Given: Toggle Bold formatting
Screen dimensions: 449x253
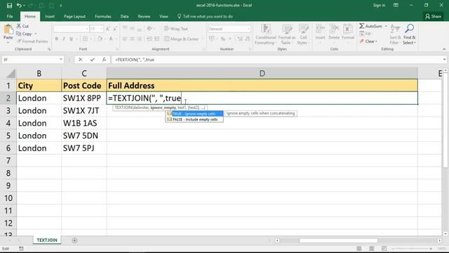Looking at the screenshot, I should 57,39.
